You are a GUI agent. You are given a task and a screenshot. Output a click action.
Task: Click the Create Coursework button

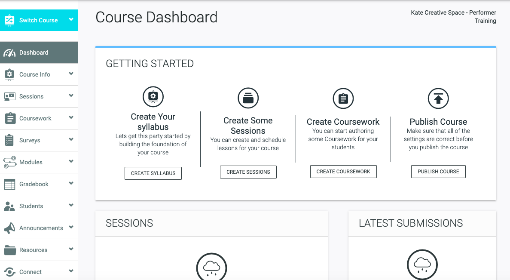pyautogui.click(x=343, y=172)
